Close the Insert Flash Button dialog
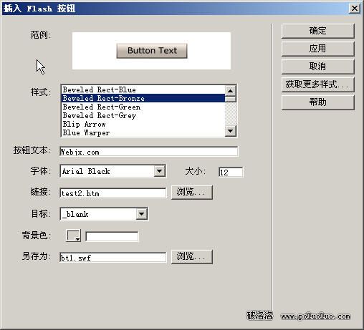364x330 pixels. point(355,9)
